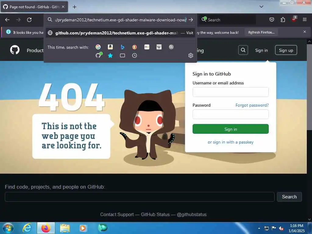Search bookmarks with the star icon

click(x=110, y=55)
